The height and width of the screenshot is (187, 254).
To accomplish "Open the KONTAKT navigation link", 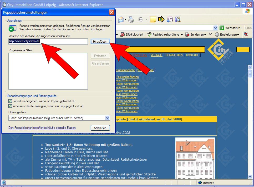I will pos(192,55).
